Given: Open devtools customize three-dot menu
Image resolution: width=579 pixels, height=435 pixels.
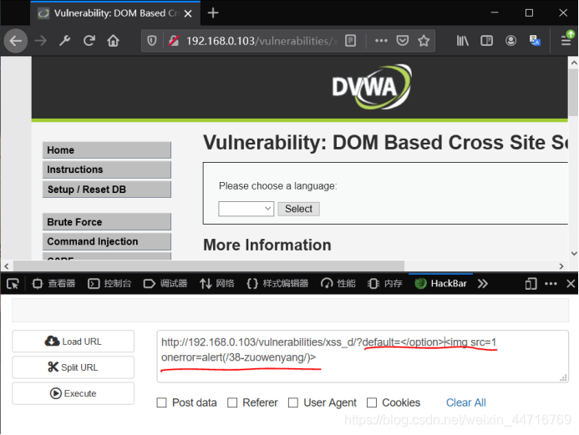Looking at the screenshot, I should click(551, 284).
